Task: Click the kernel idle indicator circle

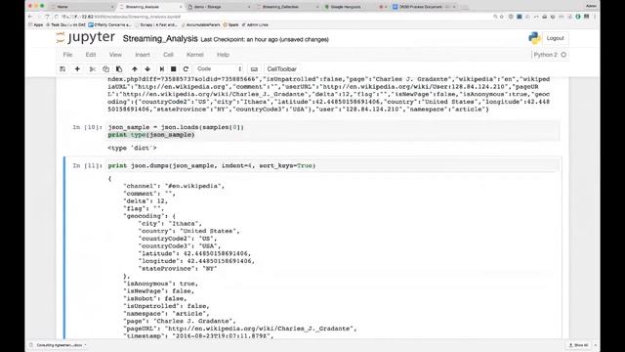Action: coord(563,55)
